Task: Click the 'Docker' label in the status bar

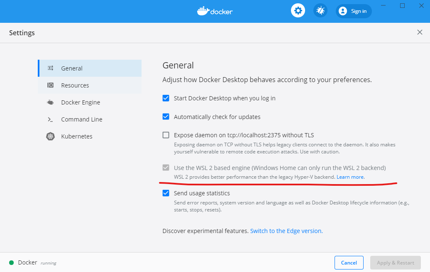Action: click(x=27, y=262)
